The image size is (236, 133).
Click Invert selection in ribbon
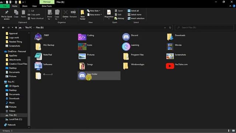136,18
